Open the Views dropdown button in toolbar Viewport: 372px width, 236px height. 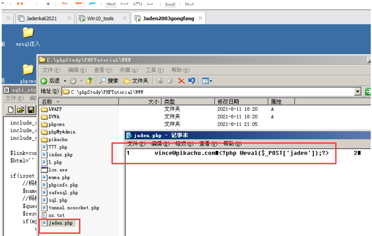(207, 81)
